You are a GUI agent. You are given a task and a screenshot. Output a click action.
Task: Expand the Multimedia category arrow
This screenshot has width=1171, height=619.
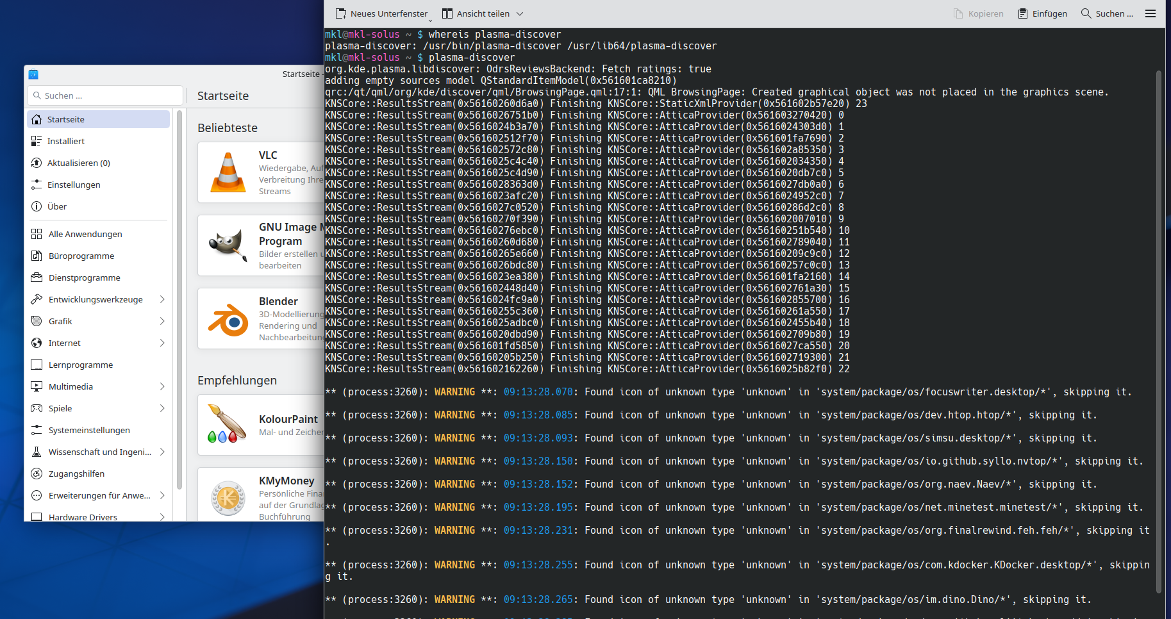(162, 386)
